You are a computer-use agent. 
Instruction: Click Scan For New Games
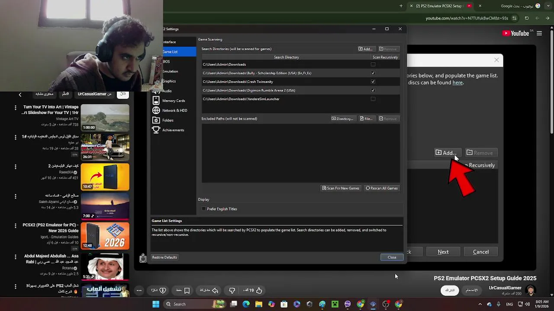341,188
